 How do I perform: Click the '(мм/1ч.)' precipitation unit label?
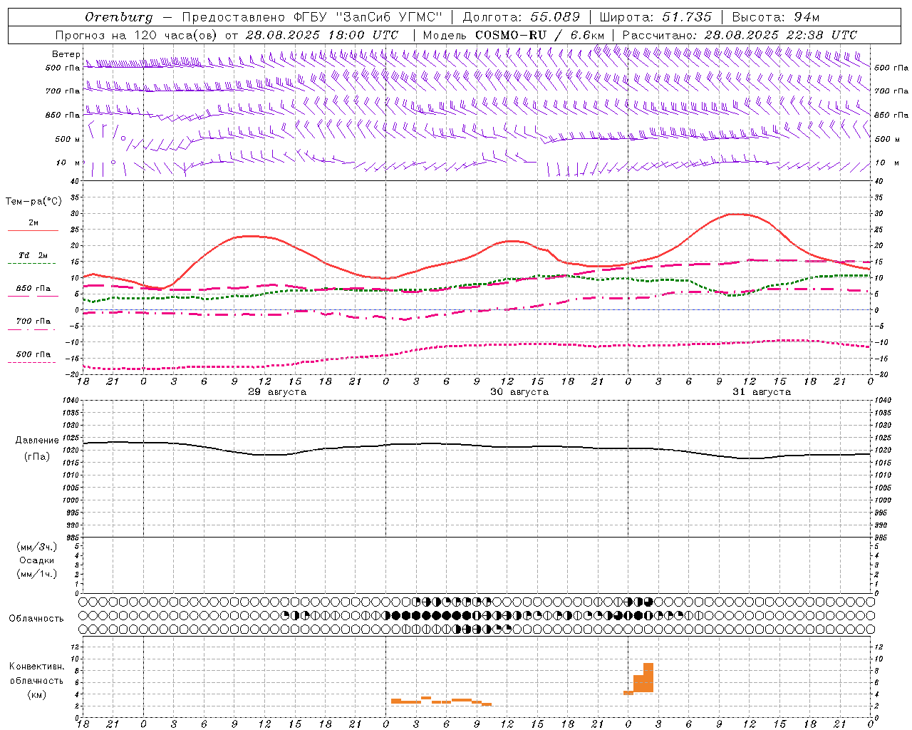coord(37,574)
